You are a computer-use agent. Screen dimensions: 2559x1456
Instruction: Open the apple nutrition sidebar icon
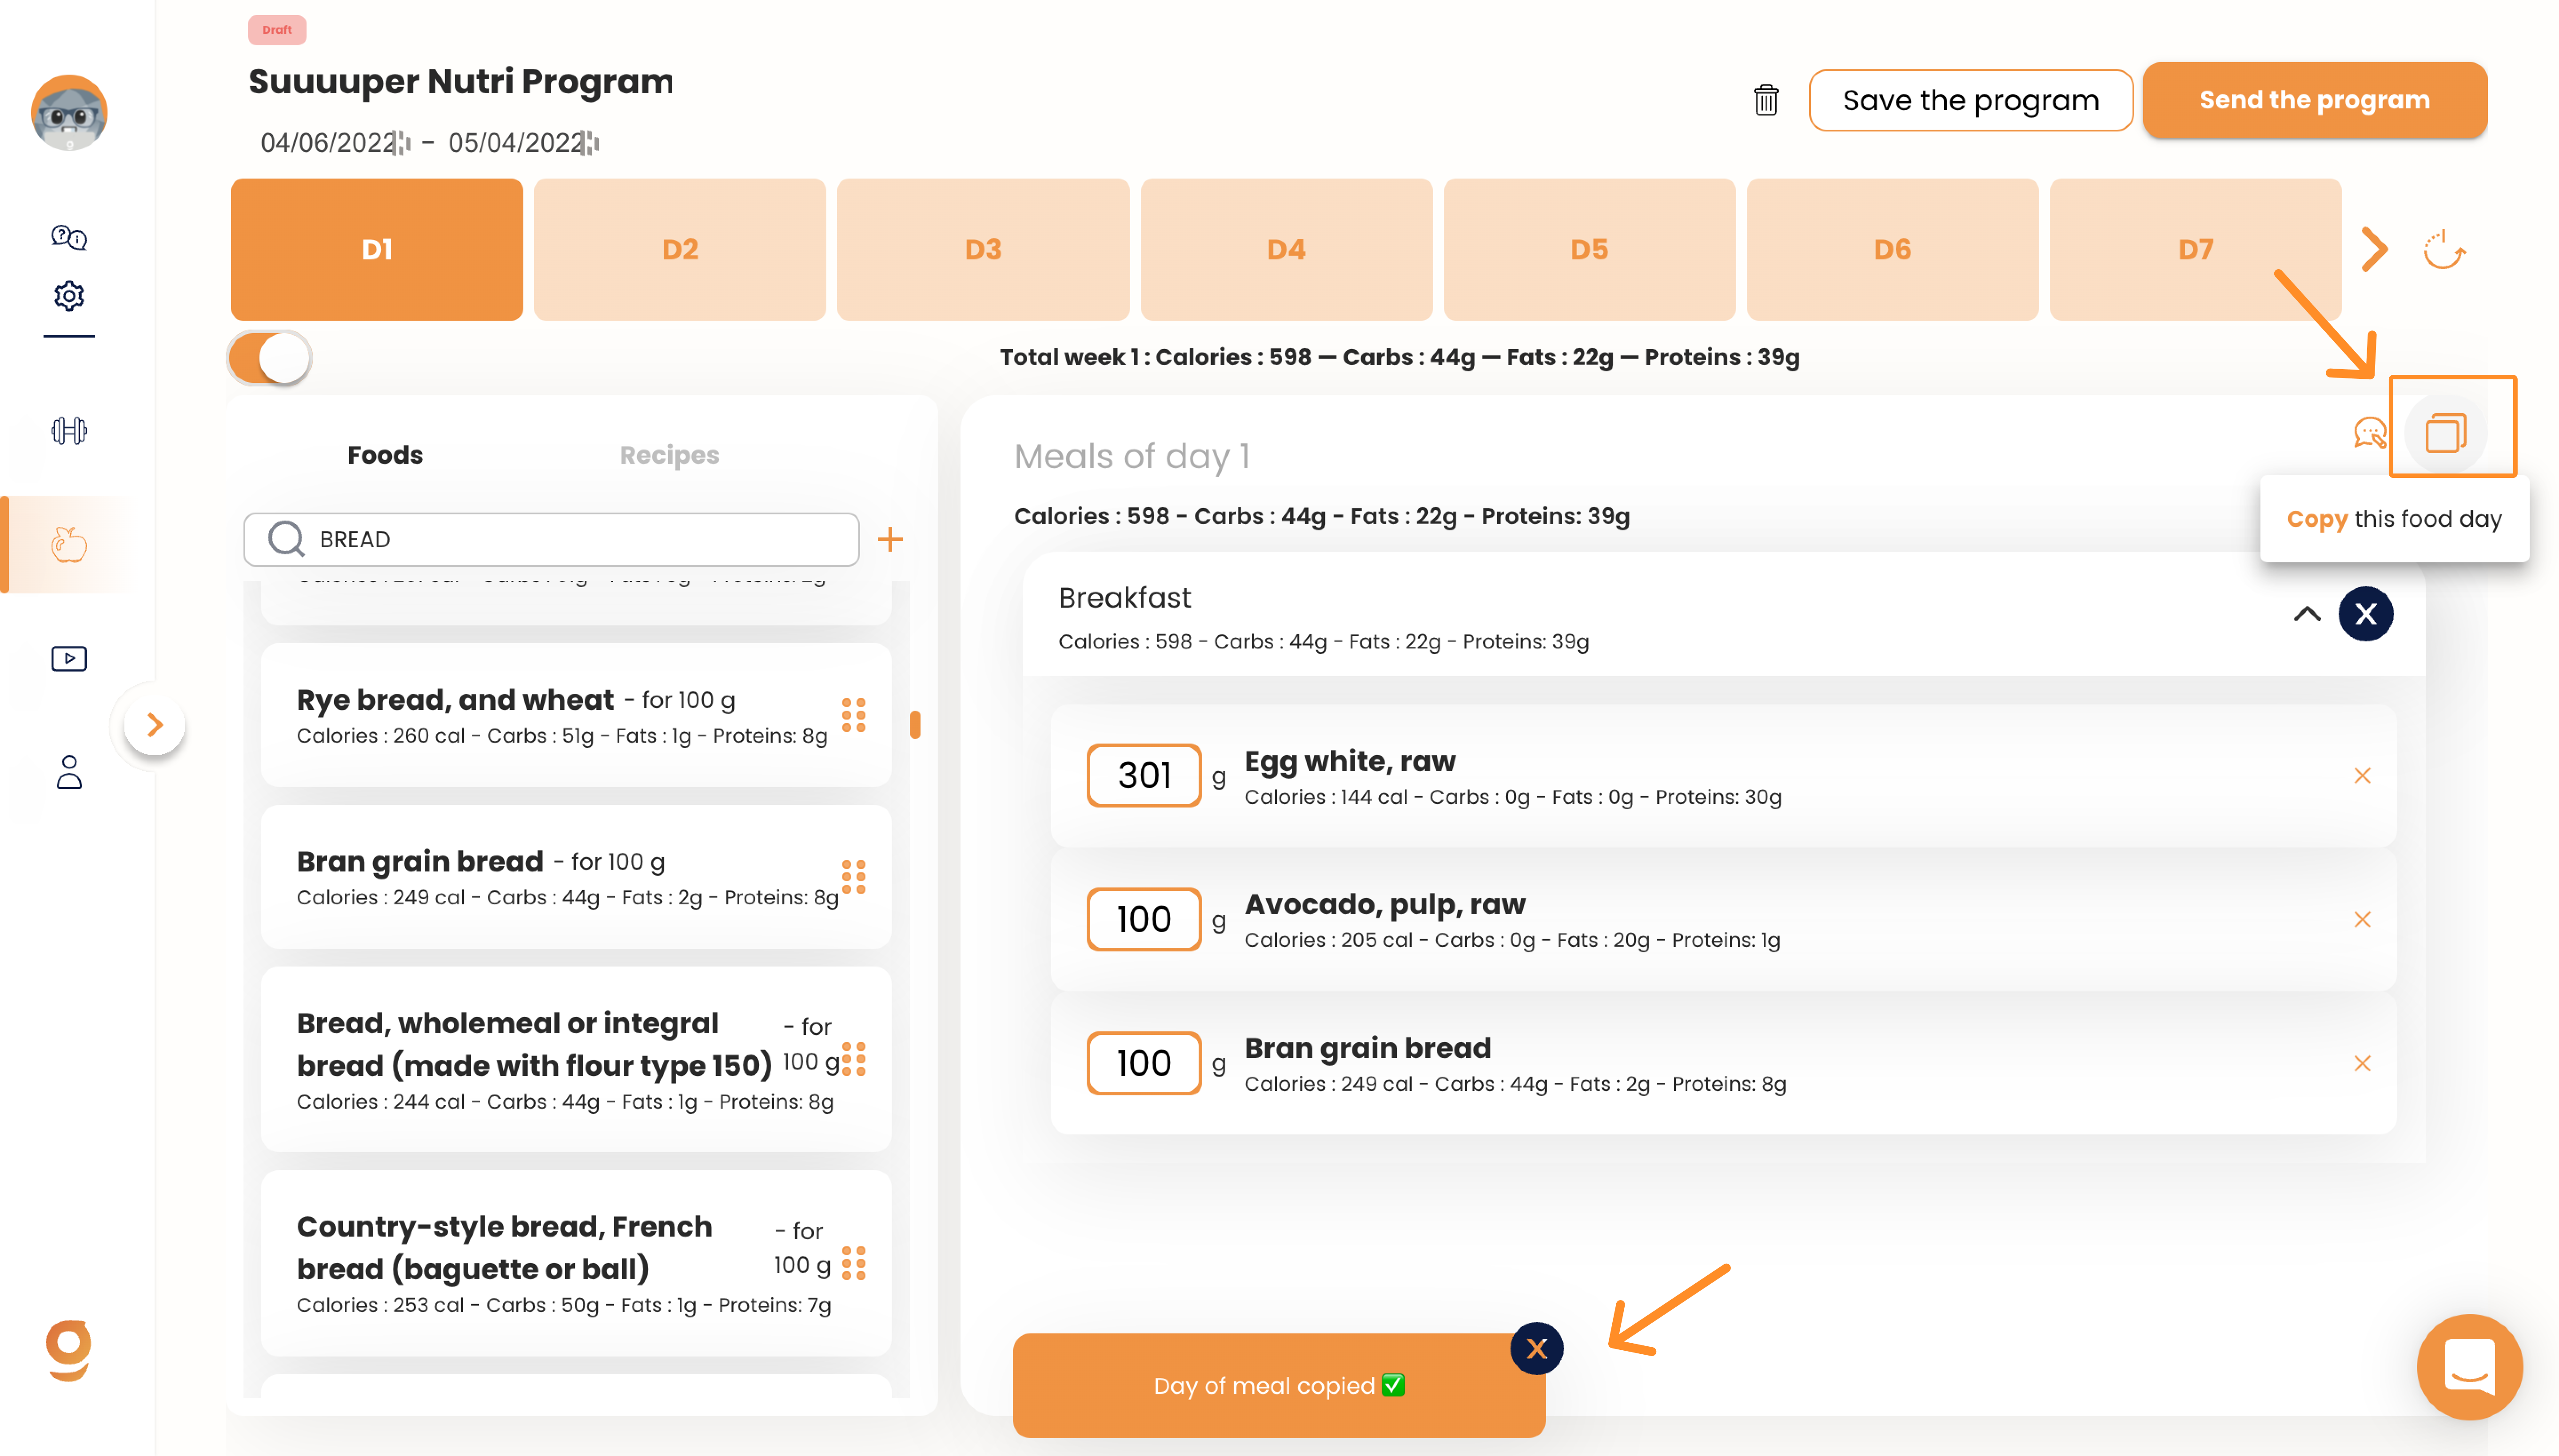(69, 544)
